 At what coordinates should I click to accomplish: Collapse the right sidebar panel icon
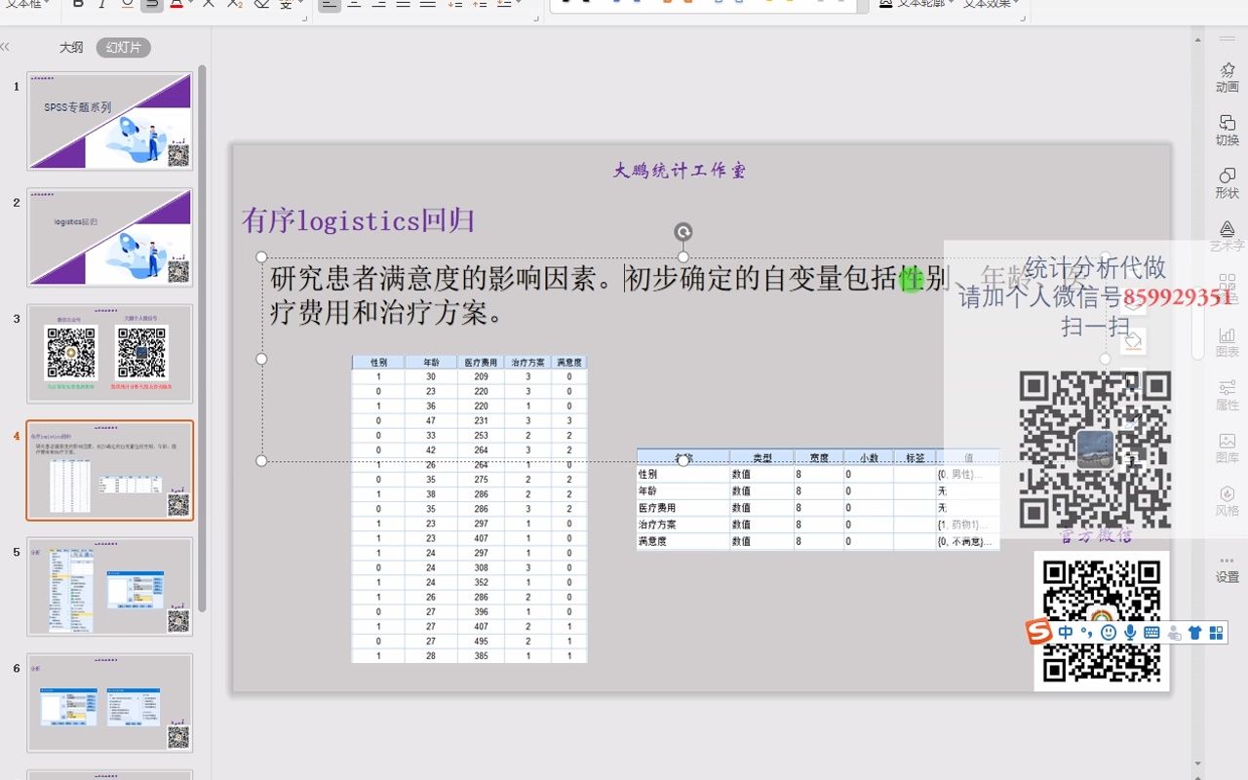point(1227,39)
